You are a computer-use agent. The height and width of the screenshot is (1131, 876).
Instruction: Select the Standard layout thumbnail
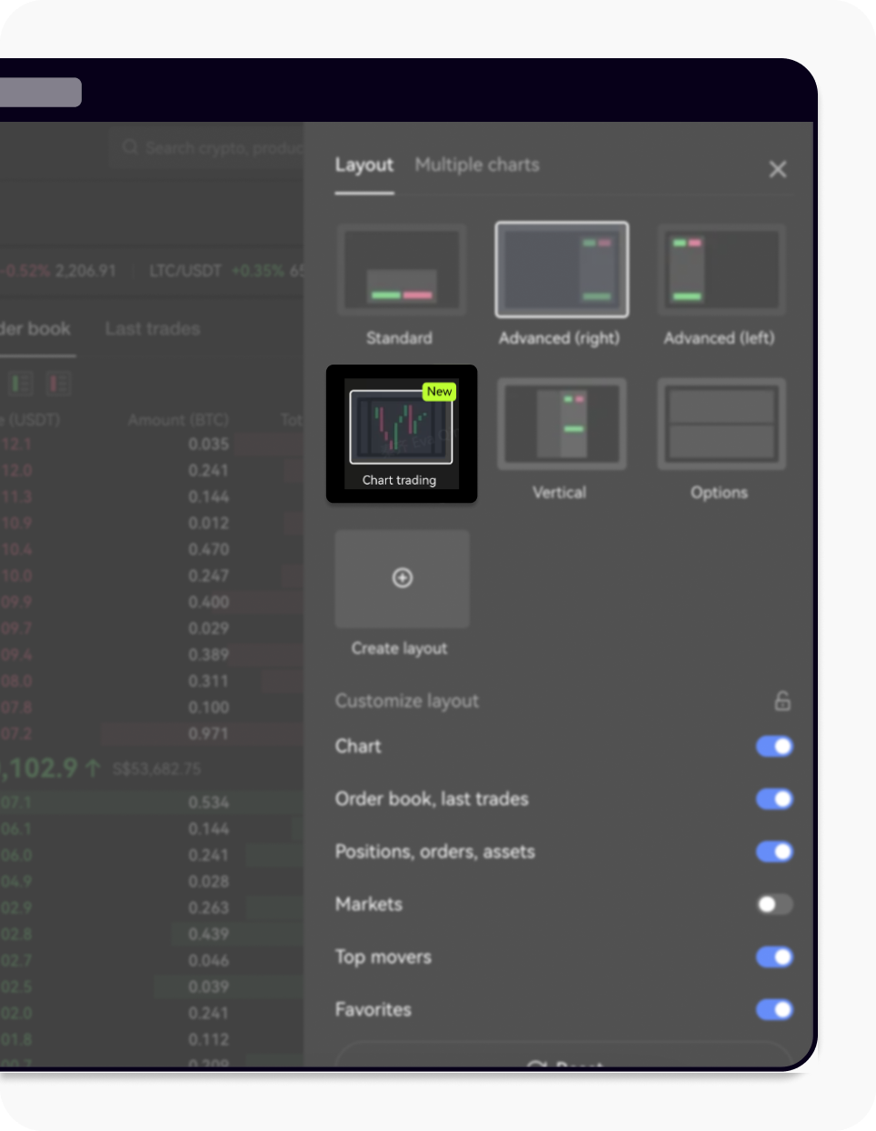(401, 270)
